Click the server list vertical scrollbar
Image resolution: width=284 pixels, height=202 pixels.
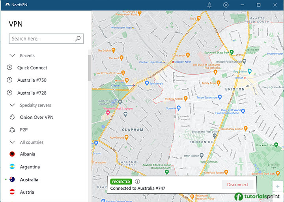click(90, 68)
